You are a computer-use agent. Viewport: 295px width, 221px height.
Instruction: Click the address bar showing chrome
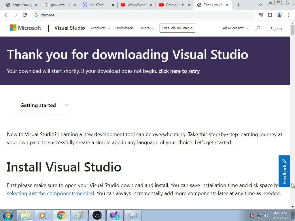143,15
